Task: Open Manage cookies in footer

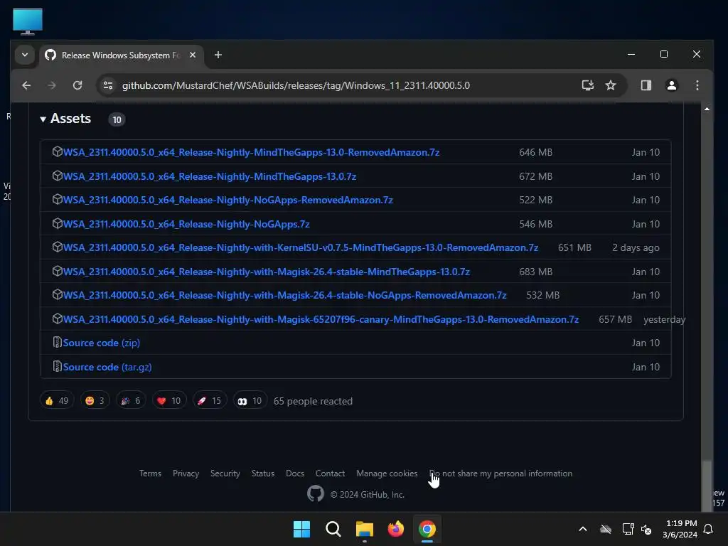Action: point(387,473)
